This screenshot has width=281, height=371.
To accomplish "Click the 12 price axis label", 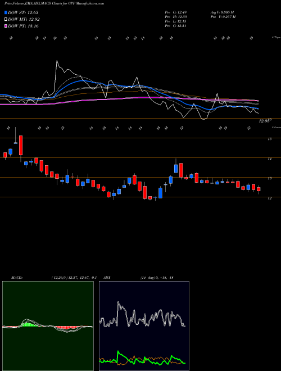I will point(269,198).
